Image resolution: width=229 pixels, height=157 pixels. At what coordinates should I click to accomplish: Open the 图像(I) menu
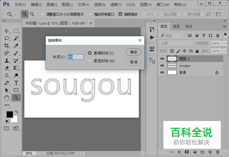52,5
